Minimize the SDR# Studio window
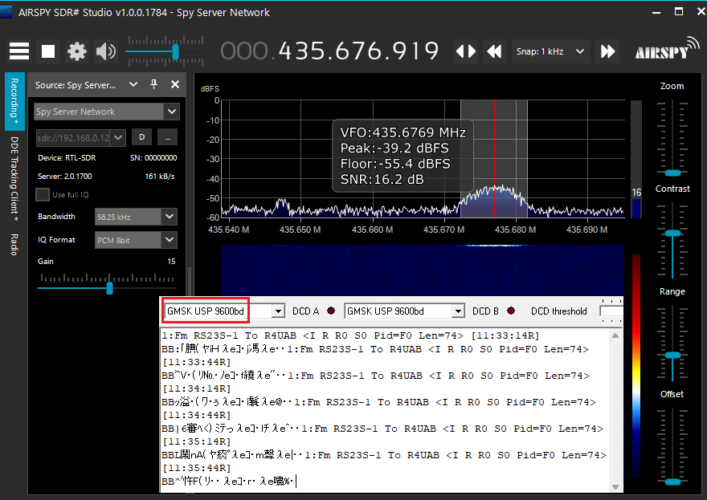 point(656,12)
